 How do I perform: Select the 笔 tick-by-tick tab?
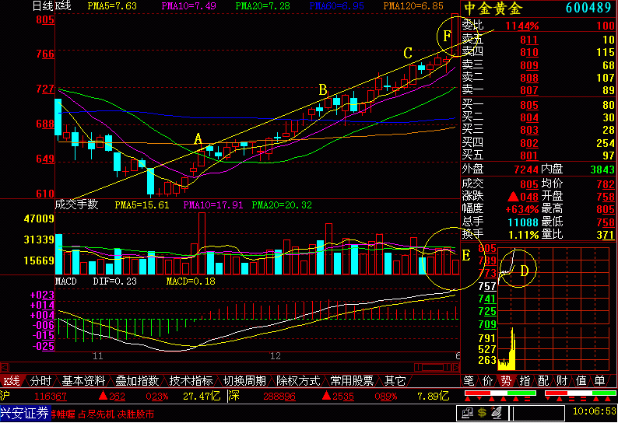(x=469, y=381)
